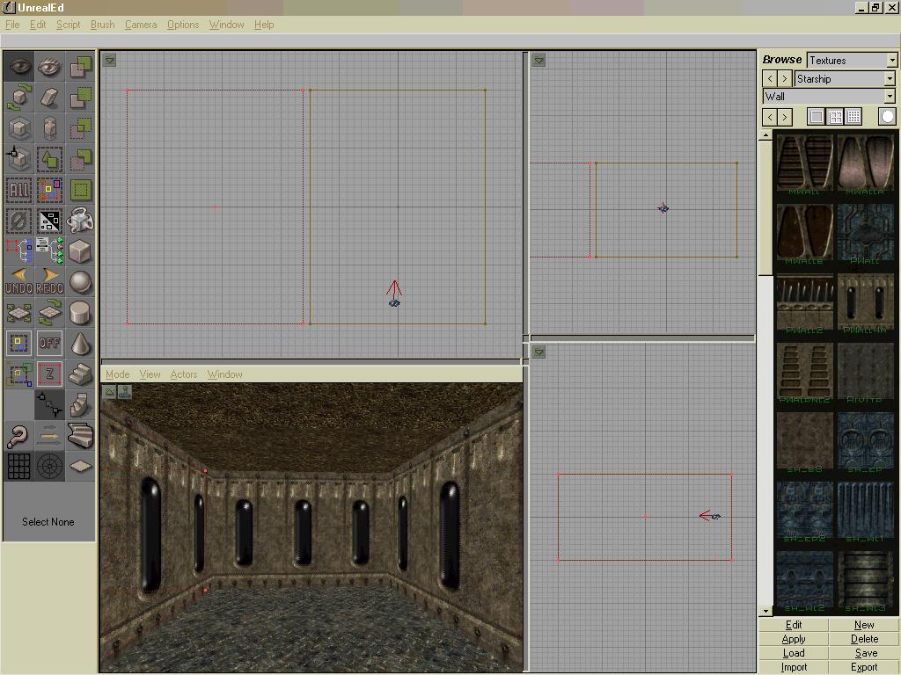Click the UNDO arrow button
901x675 pixels.
tap(18, 281)
